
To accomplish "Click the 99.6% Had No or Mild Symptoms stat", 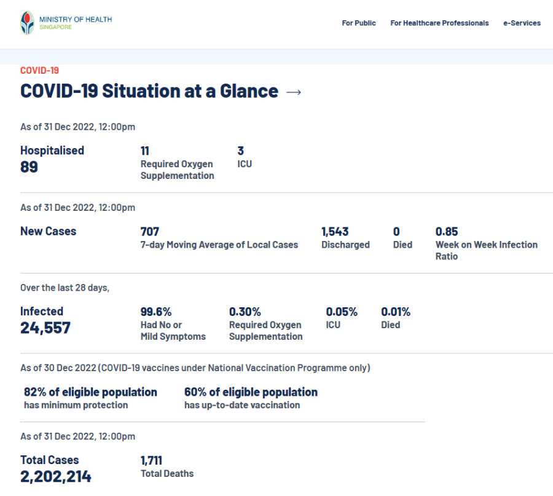I will [156, 312].
